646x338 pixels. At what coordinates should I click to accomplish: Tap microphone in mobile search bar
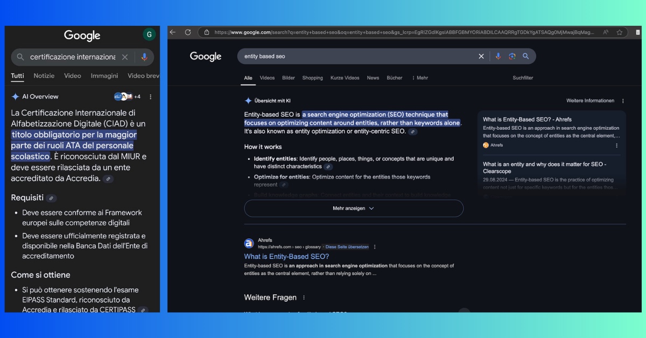(x=144, y=57)
